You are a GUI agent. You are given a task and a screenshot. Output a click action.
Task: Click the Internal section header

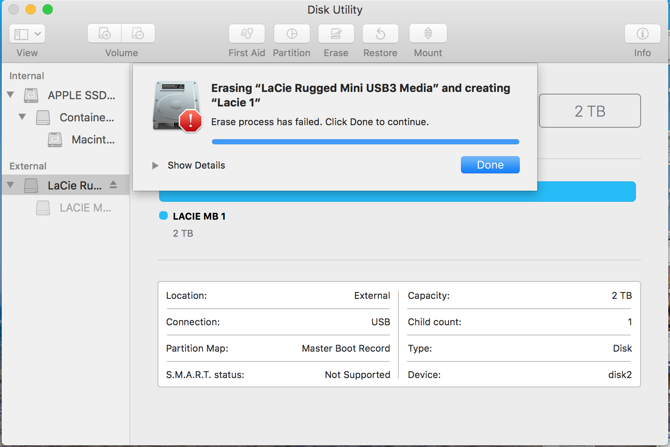(27, 76)
